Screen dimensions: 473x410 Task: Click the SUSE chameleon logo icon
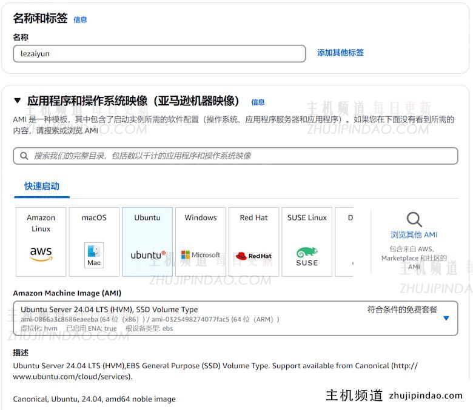307,256
